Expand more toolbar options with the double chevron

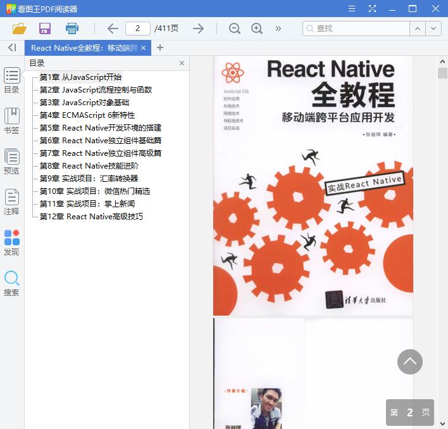tap(278, 29)
